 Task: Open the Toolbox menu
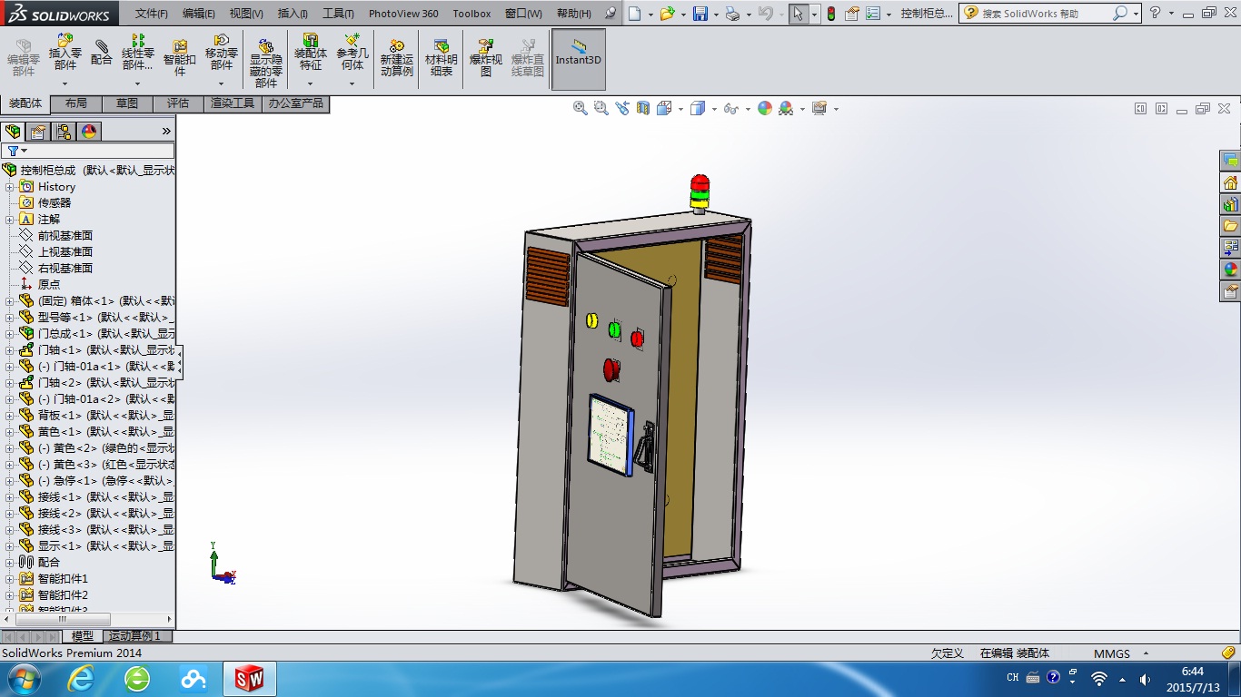[x=472, y=14]
